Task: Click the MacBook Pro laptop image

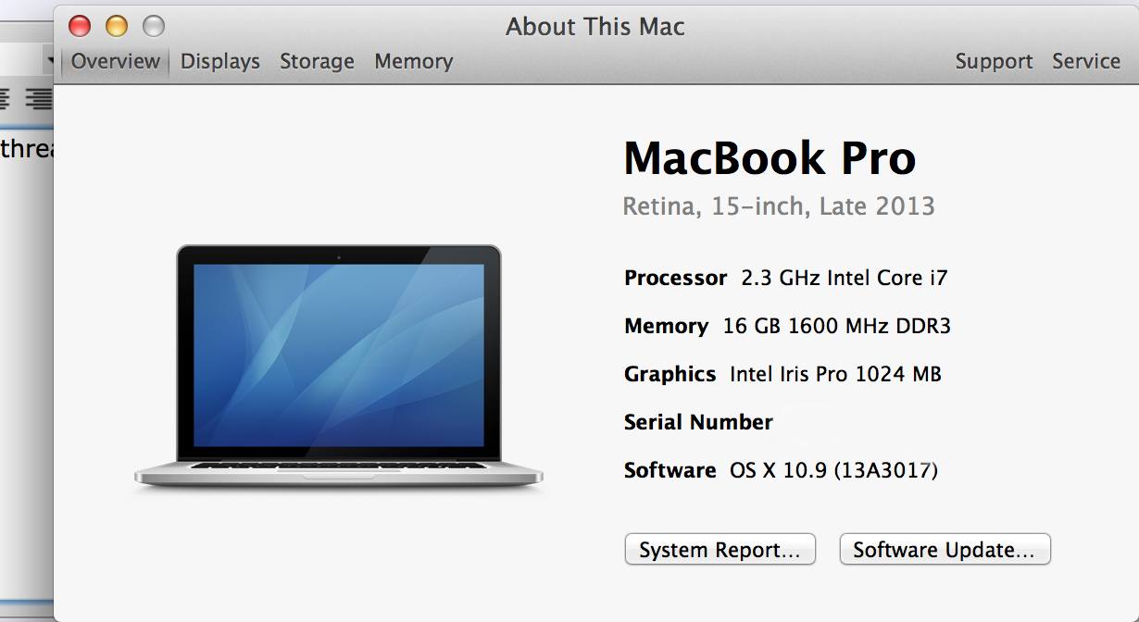Action: click(339, 366)
